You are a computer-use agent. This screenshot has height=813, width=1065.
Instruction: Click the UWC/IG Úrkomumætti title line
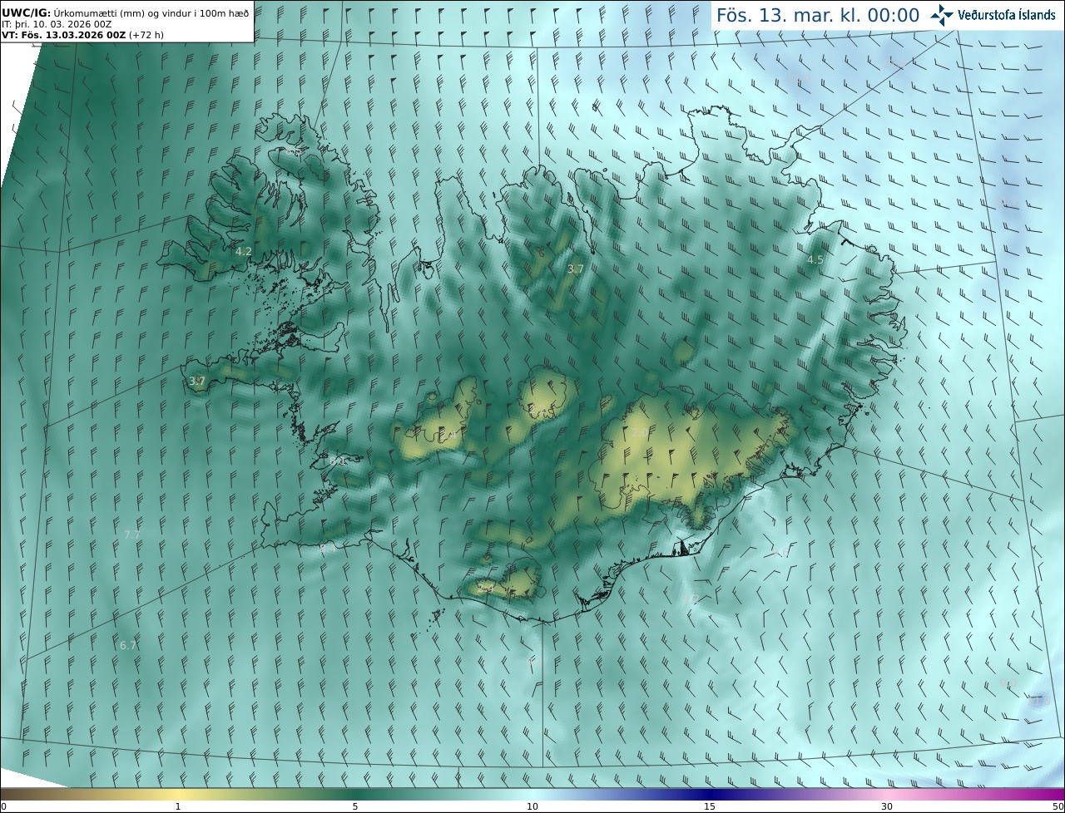126,12
